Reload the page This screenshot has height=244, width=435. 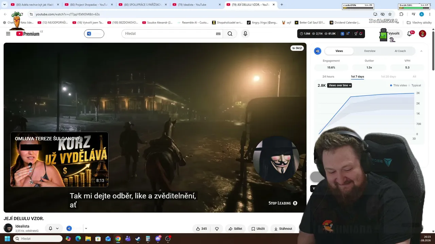click(x=21, y=14)
